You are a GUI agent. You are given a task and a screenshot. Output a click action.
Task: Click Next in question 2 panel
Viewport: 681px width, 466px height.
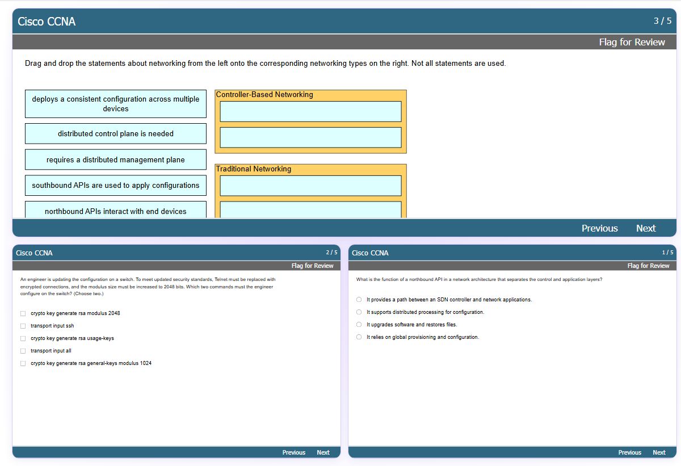(323, 452)
